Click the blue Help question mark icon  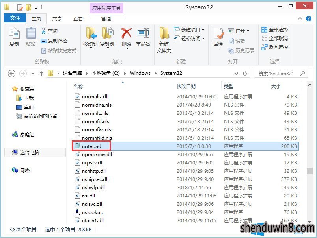coord(308,18)
